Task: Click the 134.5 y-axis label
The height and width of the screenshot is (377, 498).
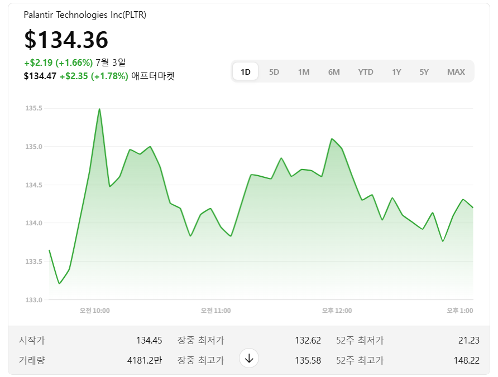Action: click(33, 185)
